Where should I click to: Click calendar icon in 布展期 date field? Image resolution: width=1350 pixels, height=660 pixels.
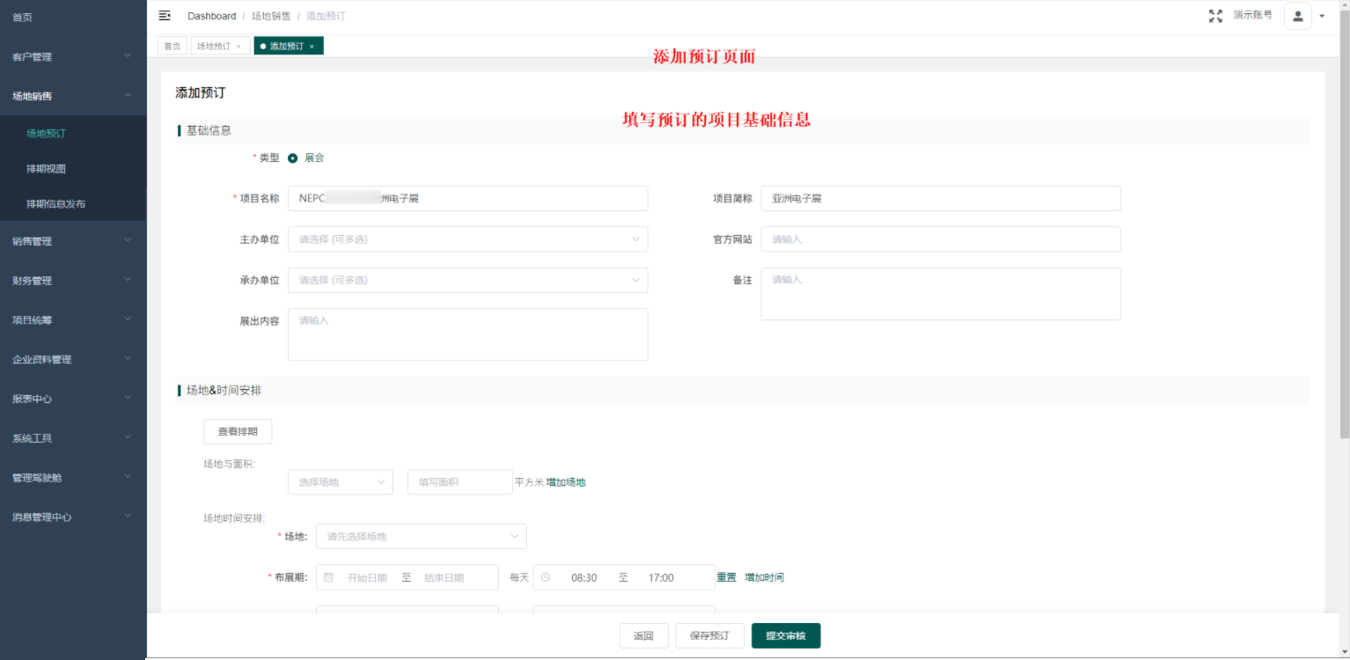(328, 577)
